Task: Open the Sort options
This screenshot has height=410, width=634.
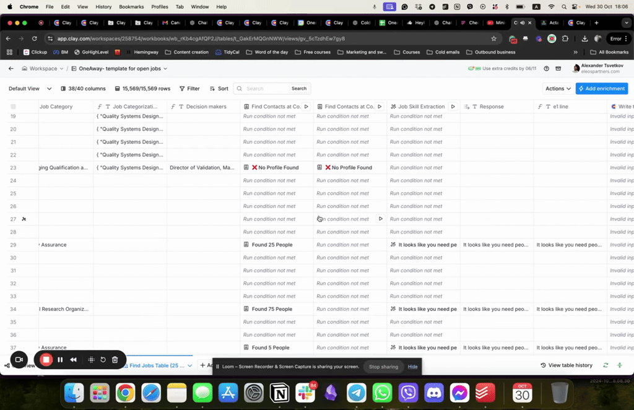Action: (219, 89)
